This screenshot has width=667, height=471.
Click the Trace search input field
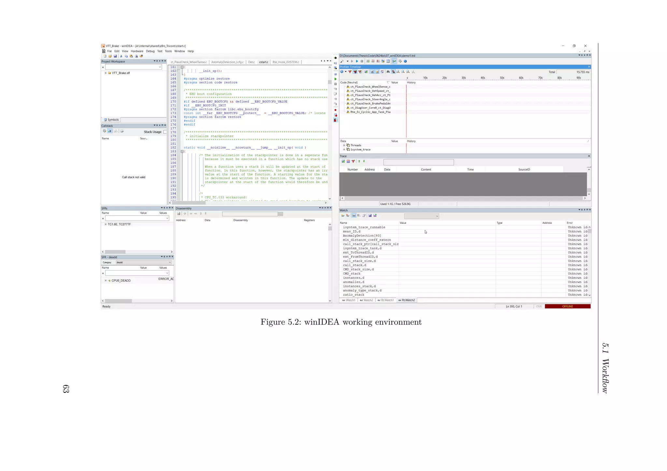[x=419, y=162]
